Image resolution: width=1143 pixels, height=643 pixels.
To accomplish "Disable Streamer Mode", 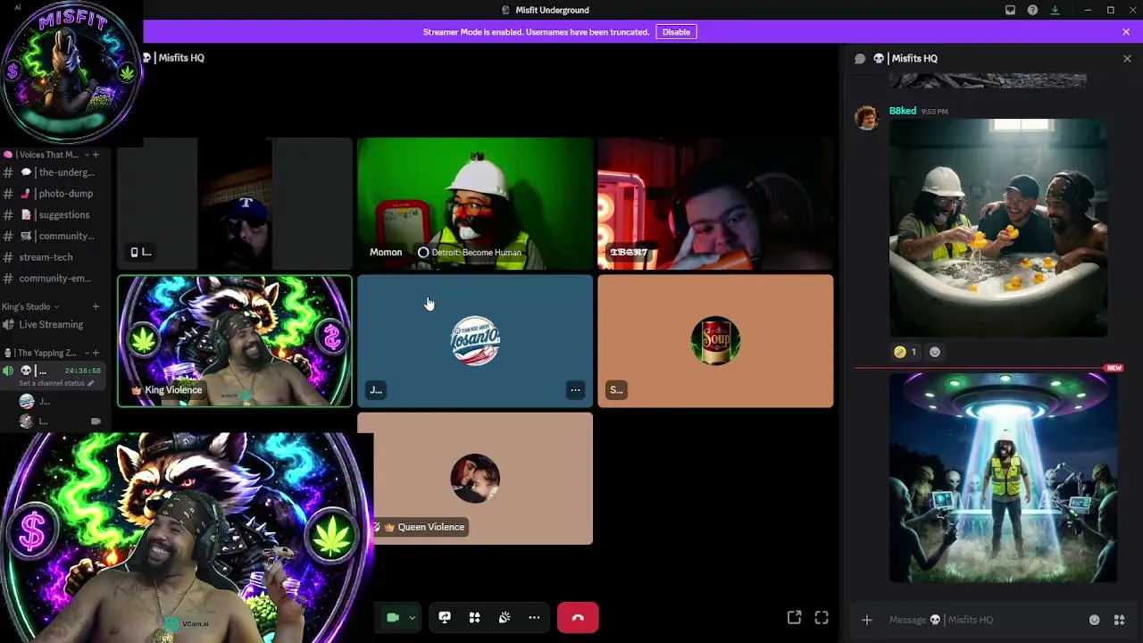I will (x=676, y=32).
